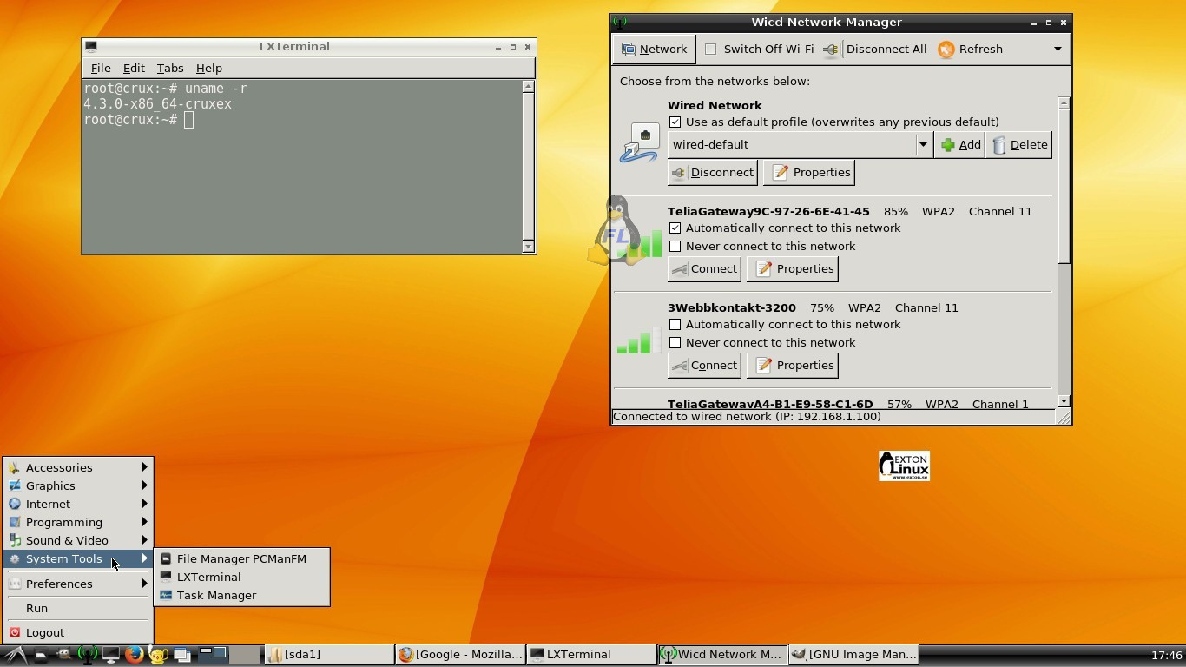Click the monitor launcher icon in the taskbar
The height and width of the screenshot is (667, 1186).
(110, 655)
